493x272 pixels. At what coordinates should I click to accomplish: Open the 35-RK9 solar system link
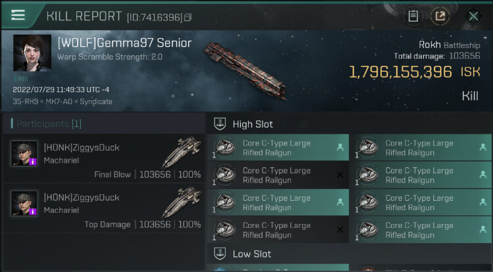click(x=24, y=101)
